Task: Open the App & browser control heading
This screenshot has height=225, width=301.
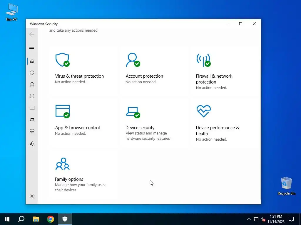Action: pos(77,128)
